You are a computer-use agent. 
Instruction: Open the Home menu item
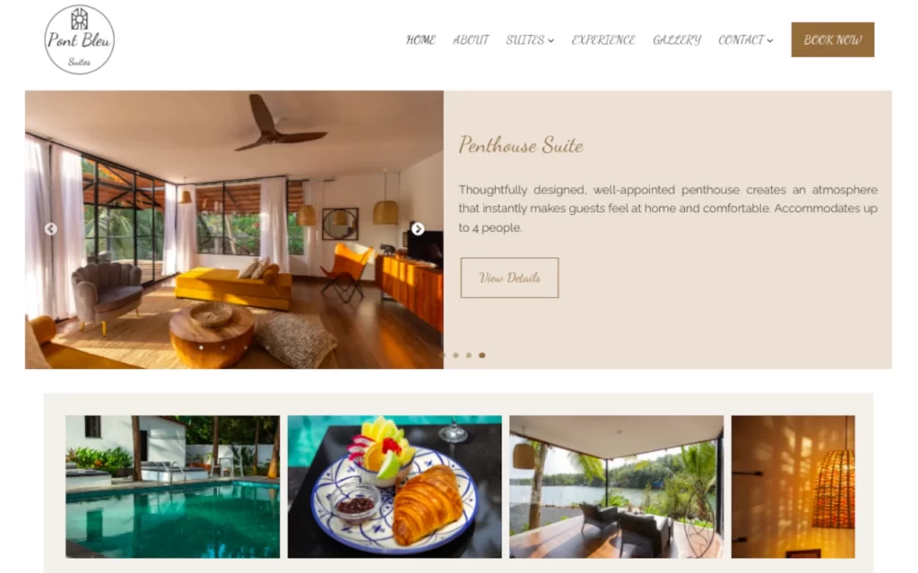[x=421, y=39]
